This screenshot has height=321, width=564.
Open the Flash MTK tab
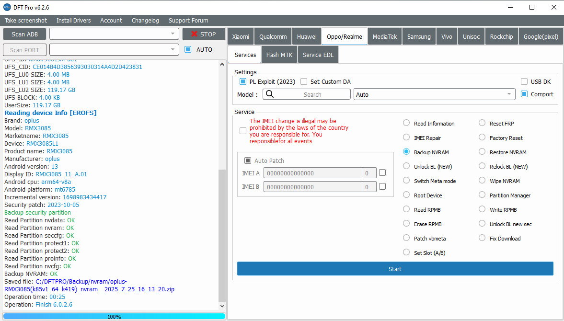coord(279,55)
